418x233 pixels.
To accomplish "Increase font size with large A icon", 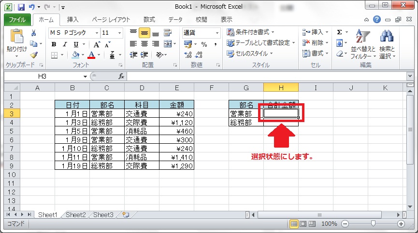I will click(97, 44).
